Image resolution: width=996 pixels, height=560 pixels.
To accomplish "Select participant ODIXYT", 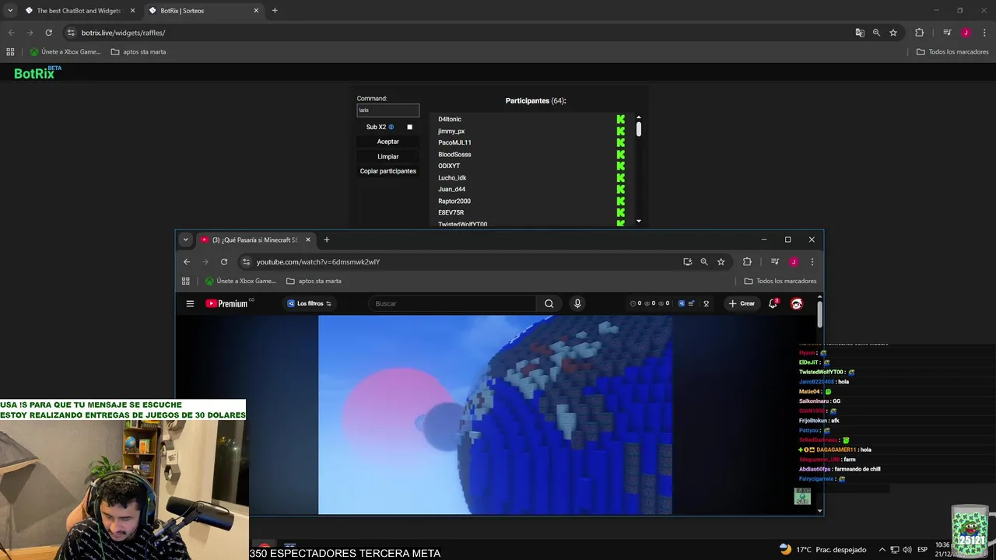I will [x=449, y=166].
